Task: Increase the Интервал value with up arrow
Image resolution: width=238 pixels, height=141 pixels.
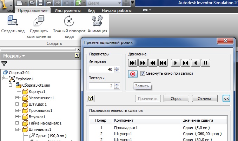Action: point(117,68)
